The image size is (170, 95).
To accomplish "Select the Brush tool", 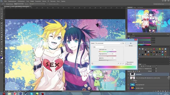I will pyautogui.click(x=2, y=26).
